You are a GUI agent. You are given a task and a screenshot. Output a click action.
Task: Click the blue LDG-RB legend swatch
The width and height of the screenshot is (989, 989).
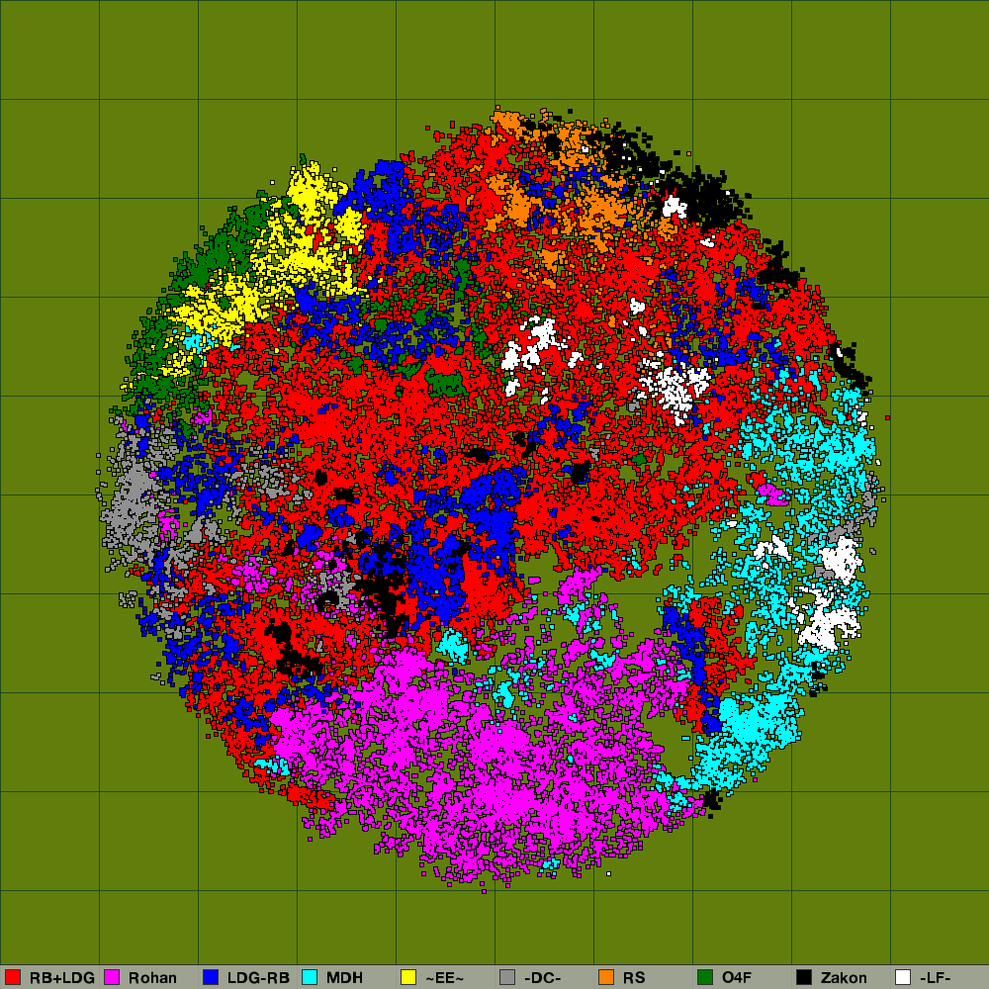pyautogui.click(x=211, y=977)
